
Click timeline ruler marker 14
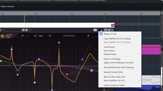click(x=106, y=14)
